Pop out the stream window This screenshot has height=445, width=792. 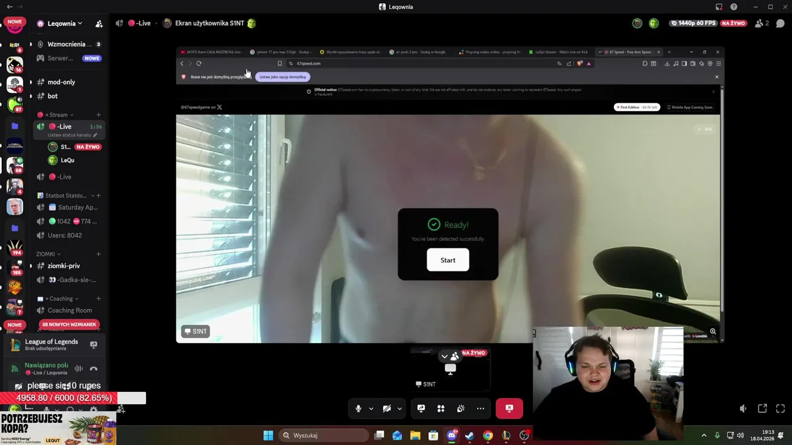coord(762,409)
